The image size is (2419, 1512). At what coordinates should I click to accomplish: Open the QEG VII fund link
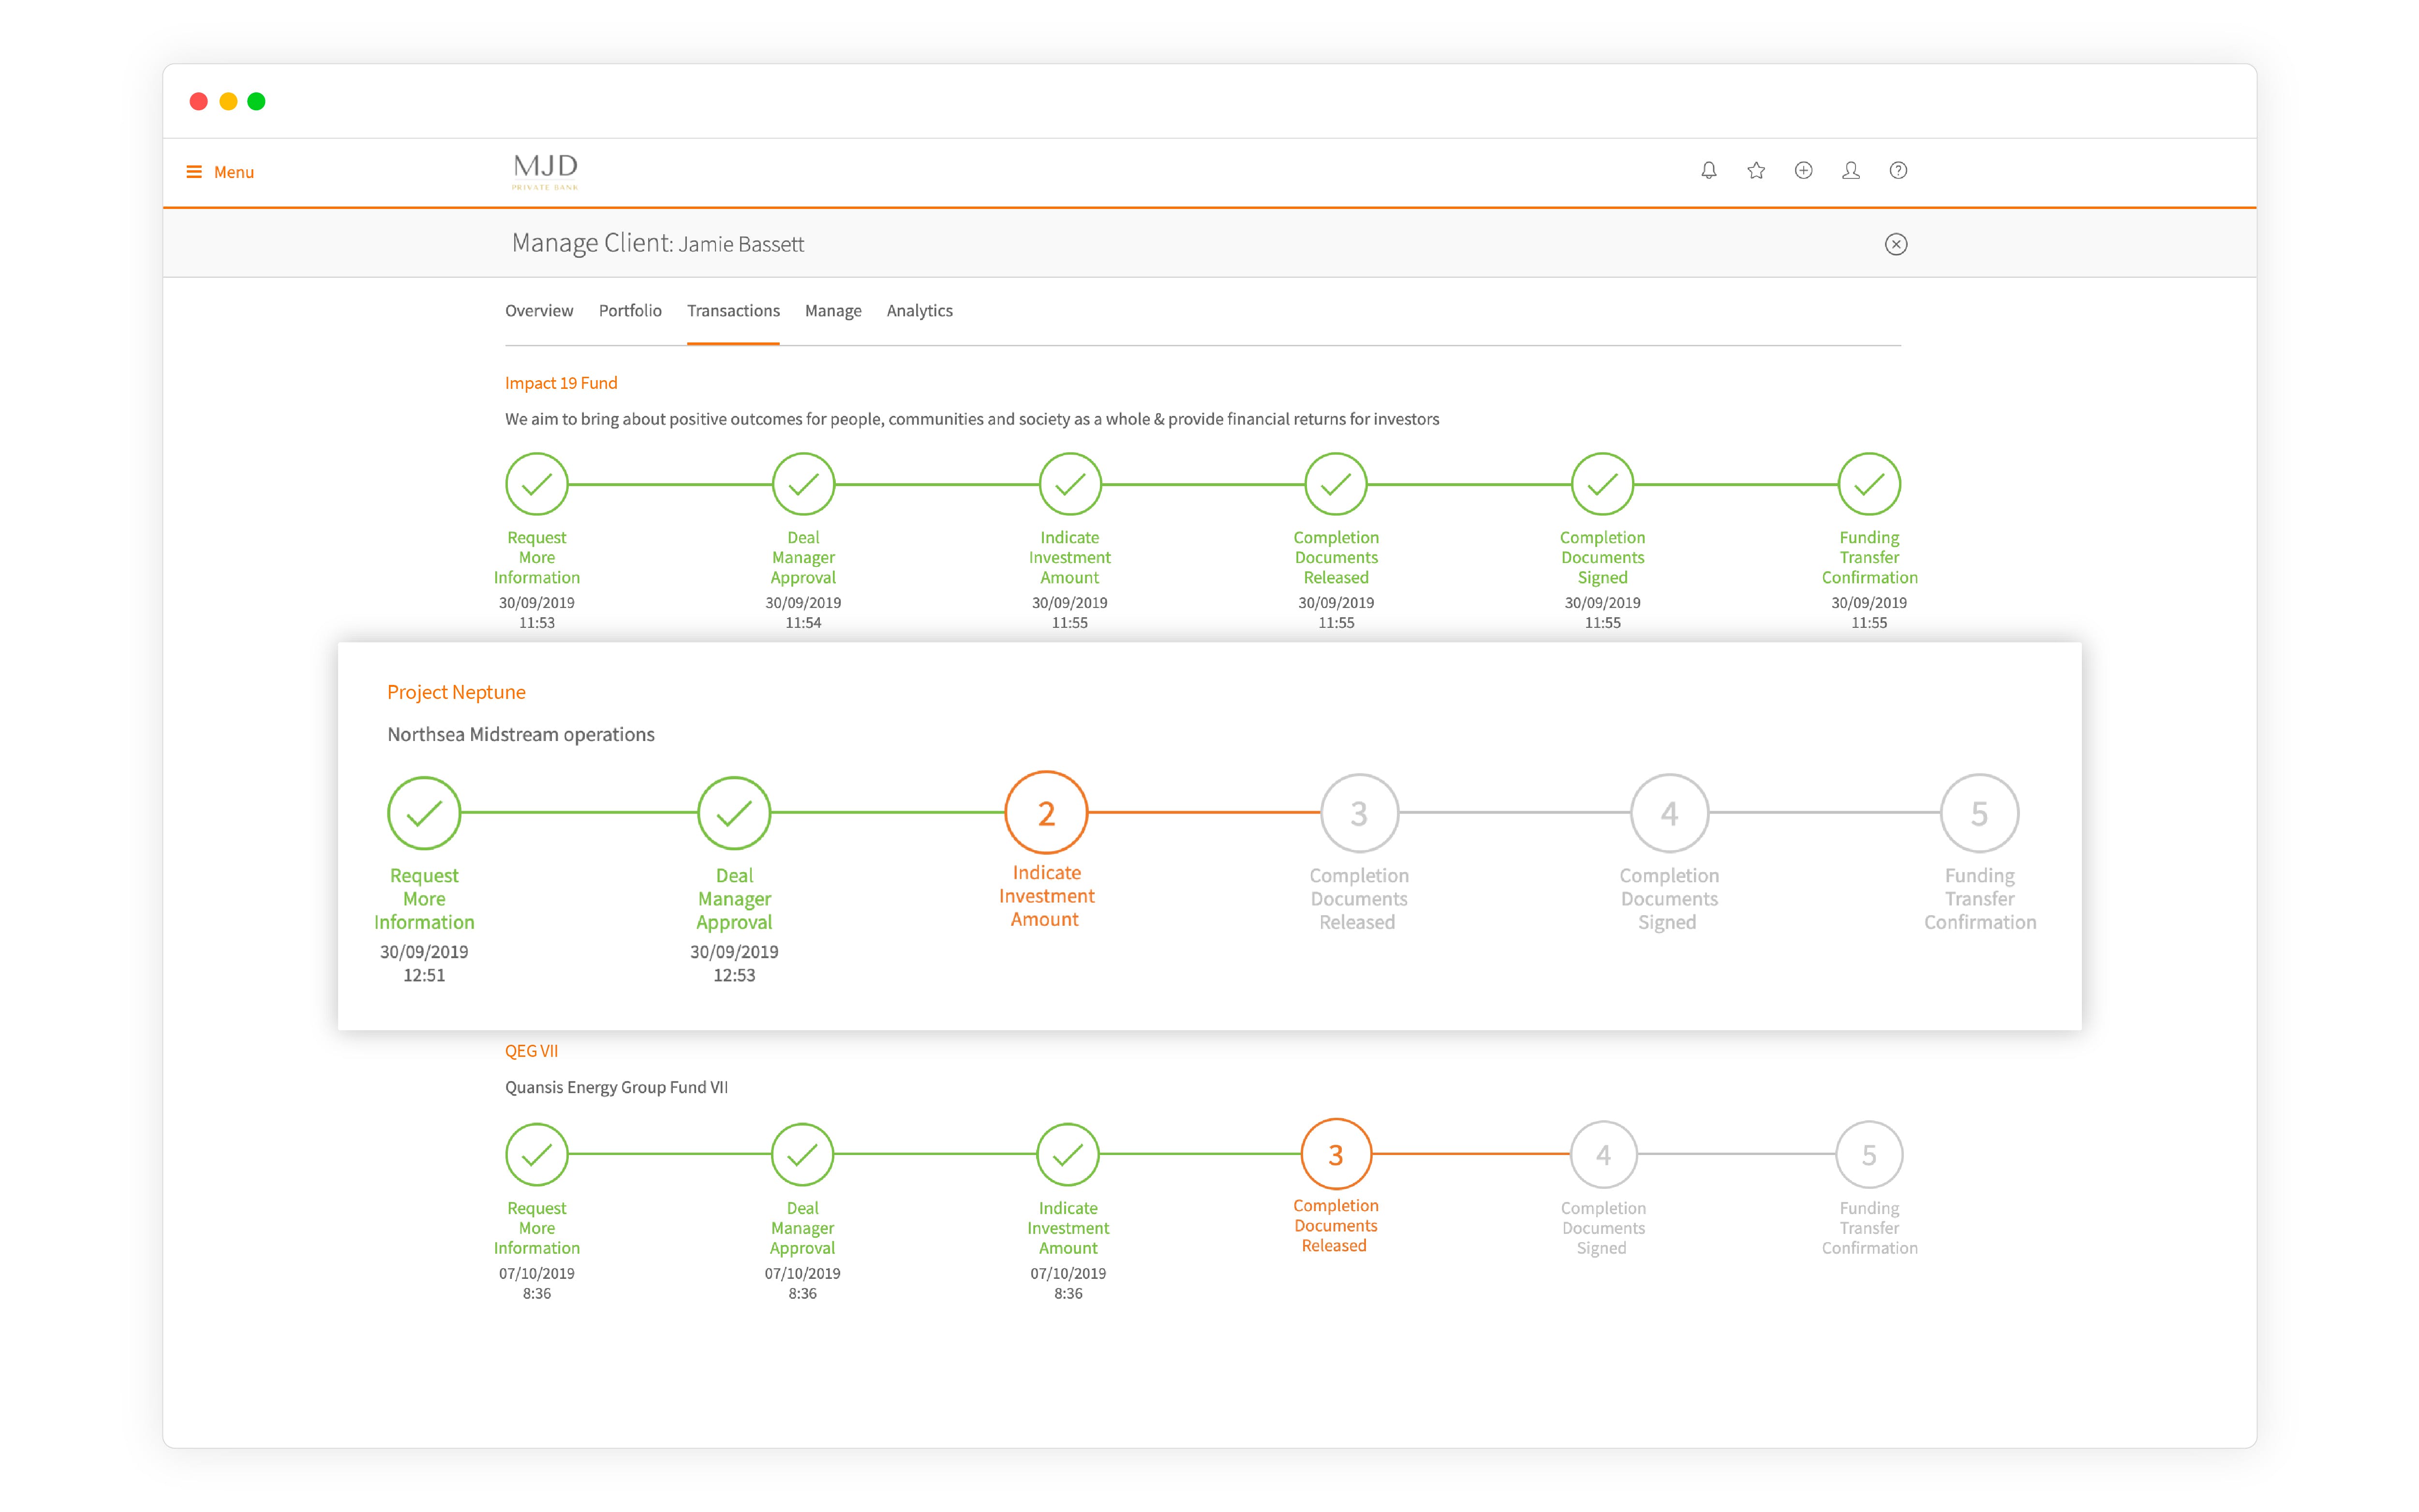531,1051
